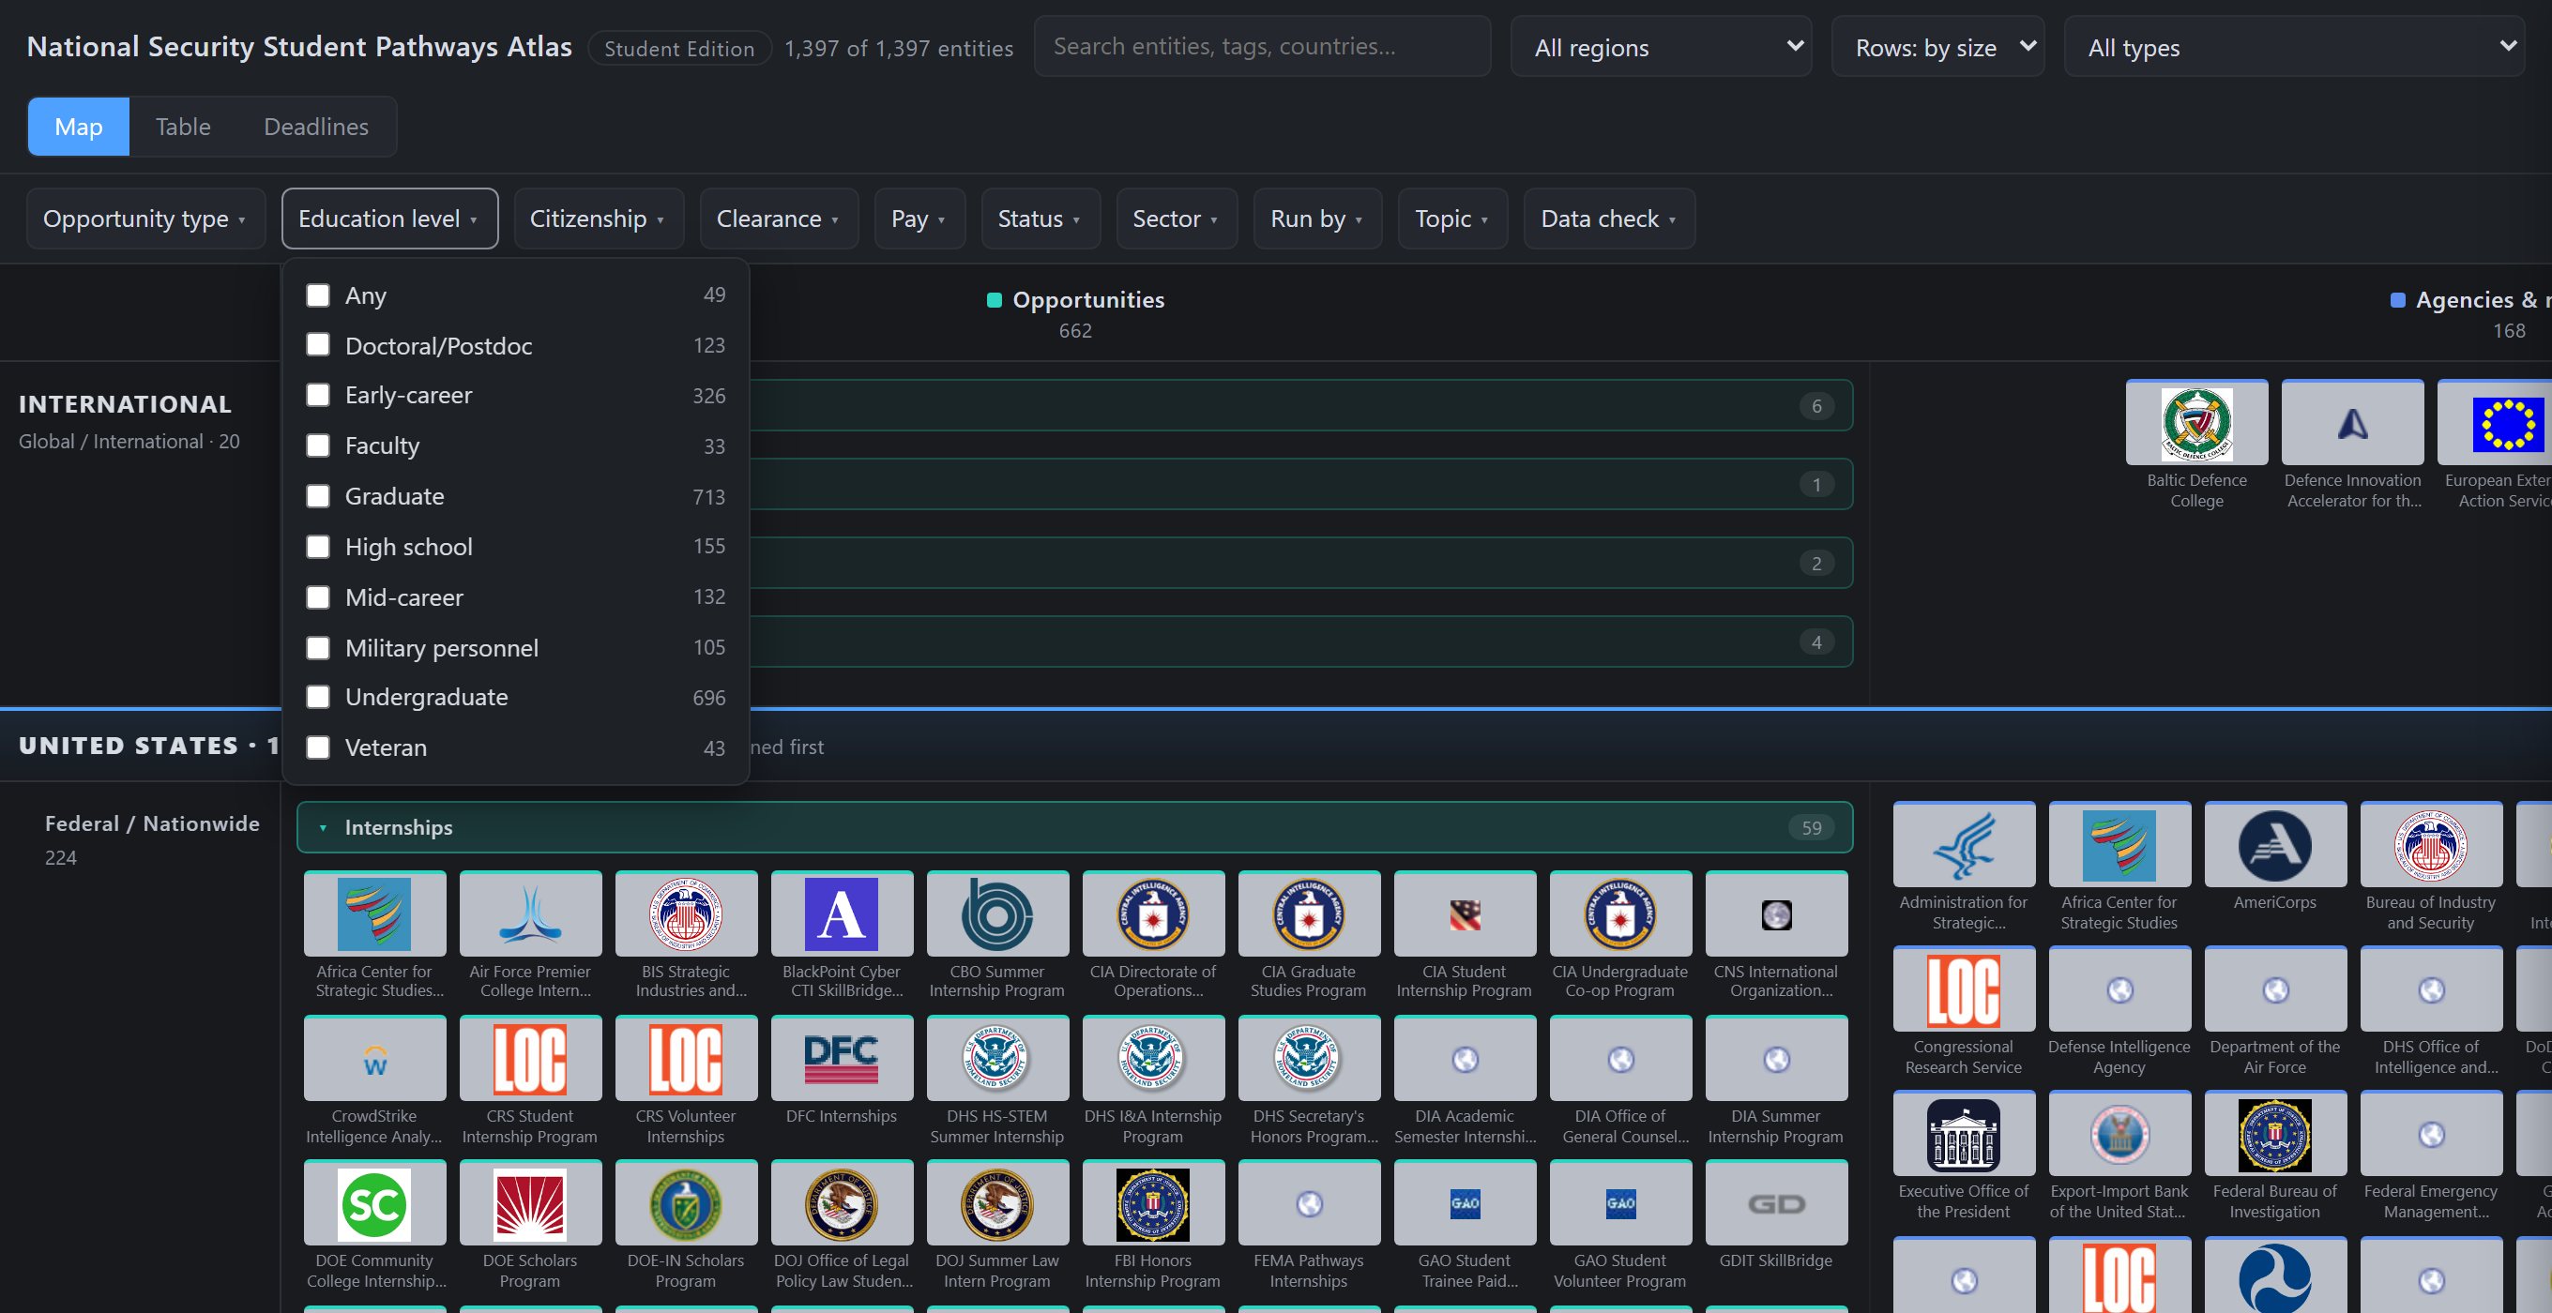Click the search entities input field
Screen dimensions: 2552x1313
point(1262,47)
